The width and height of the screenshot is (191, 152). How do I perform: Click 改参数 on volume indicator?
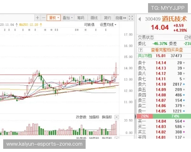[x=81, y=117]
